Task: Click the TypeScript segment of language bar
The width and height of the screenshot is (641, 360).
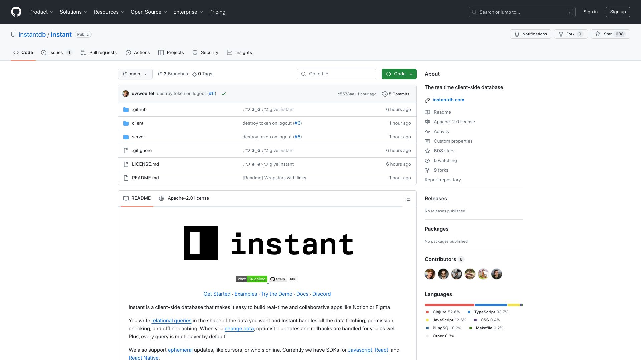Action: coord(491,305)
